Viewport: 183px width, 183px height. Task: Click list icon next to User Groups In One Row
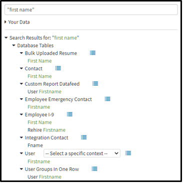(x=94, y=169)
